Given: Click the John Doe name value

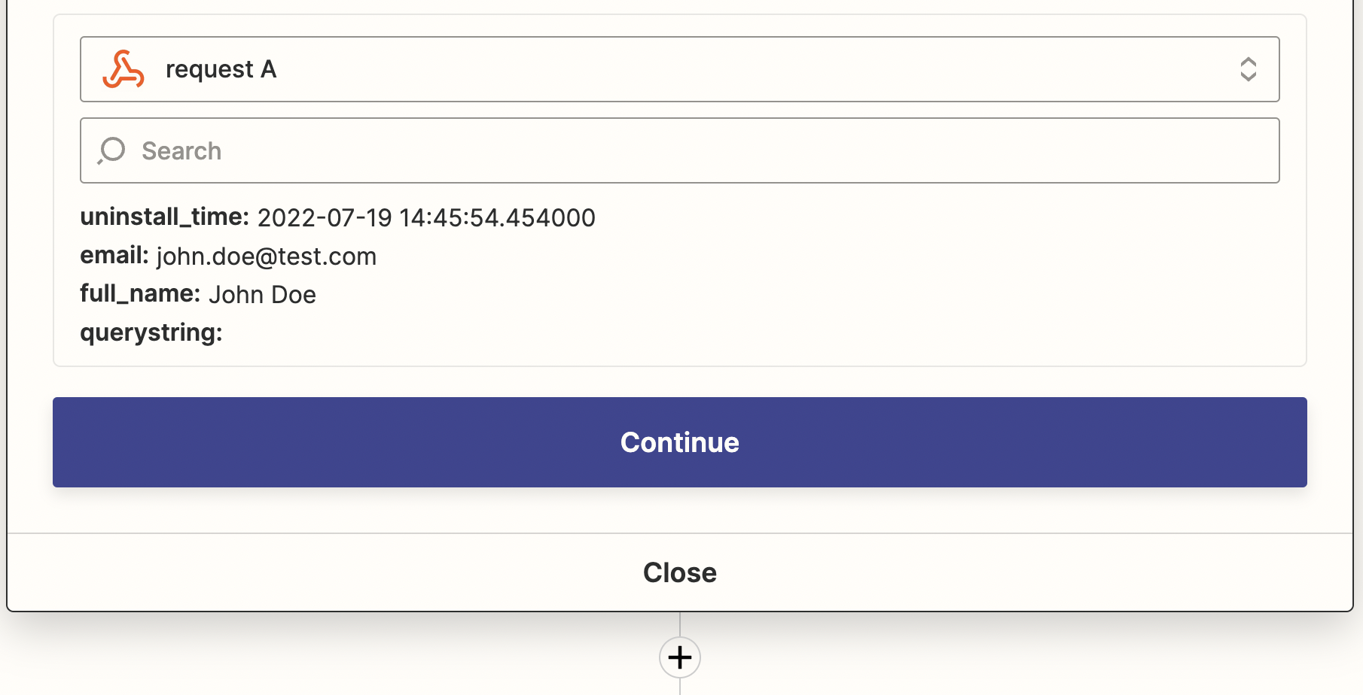Looking at the screenshot, I should coord(262,294).
